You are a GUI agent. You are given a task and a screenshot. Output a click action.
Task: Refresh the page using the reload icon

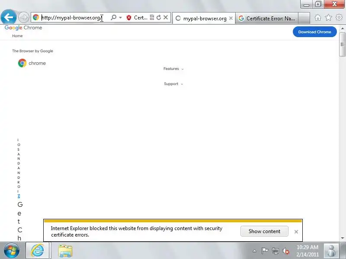(x=159, y=17)
